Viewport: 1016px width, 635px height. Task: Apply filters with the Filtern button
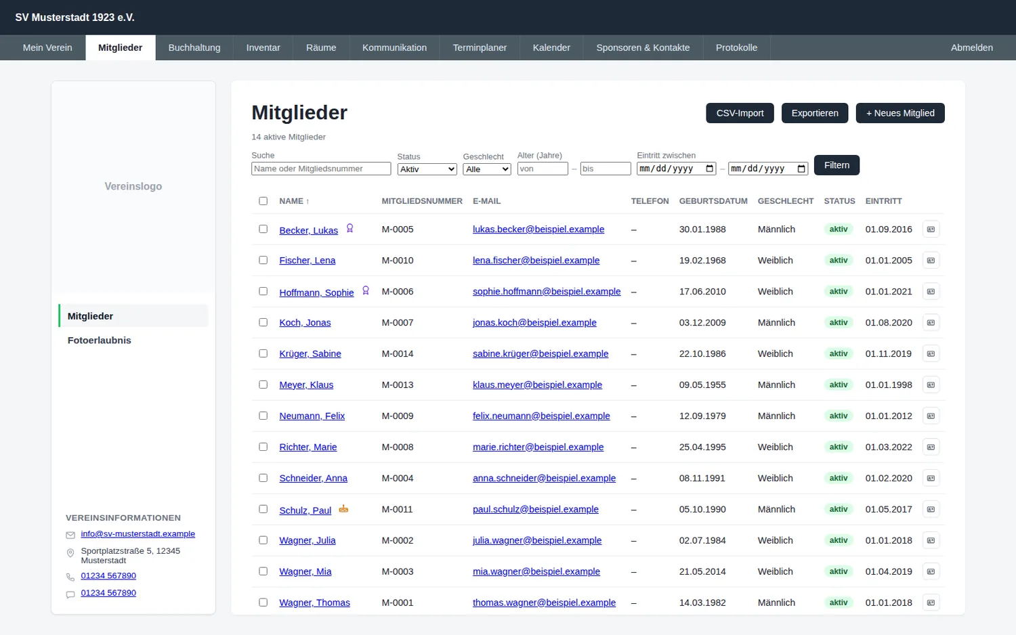tap(837, 165)
